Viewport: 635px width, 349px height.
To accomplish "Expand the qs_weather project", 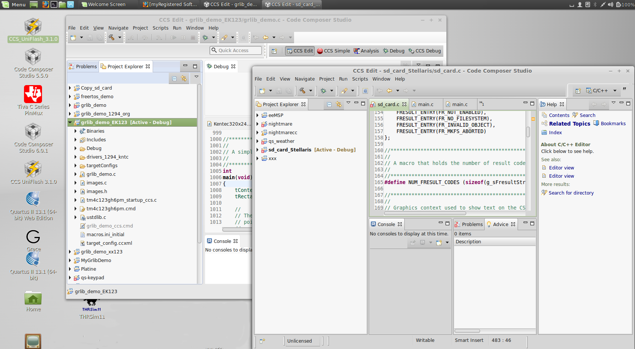I will click(258, 141).
